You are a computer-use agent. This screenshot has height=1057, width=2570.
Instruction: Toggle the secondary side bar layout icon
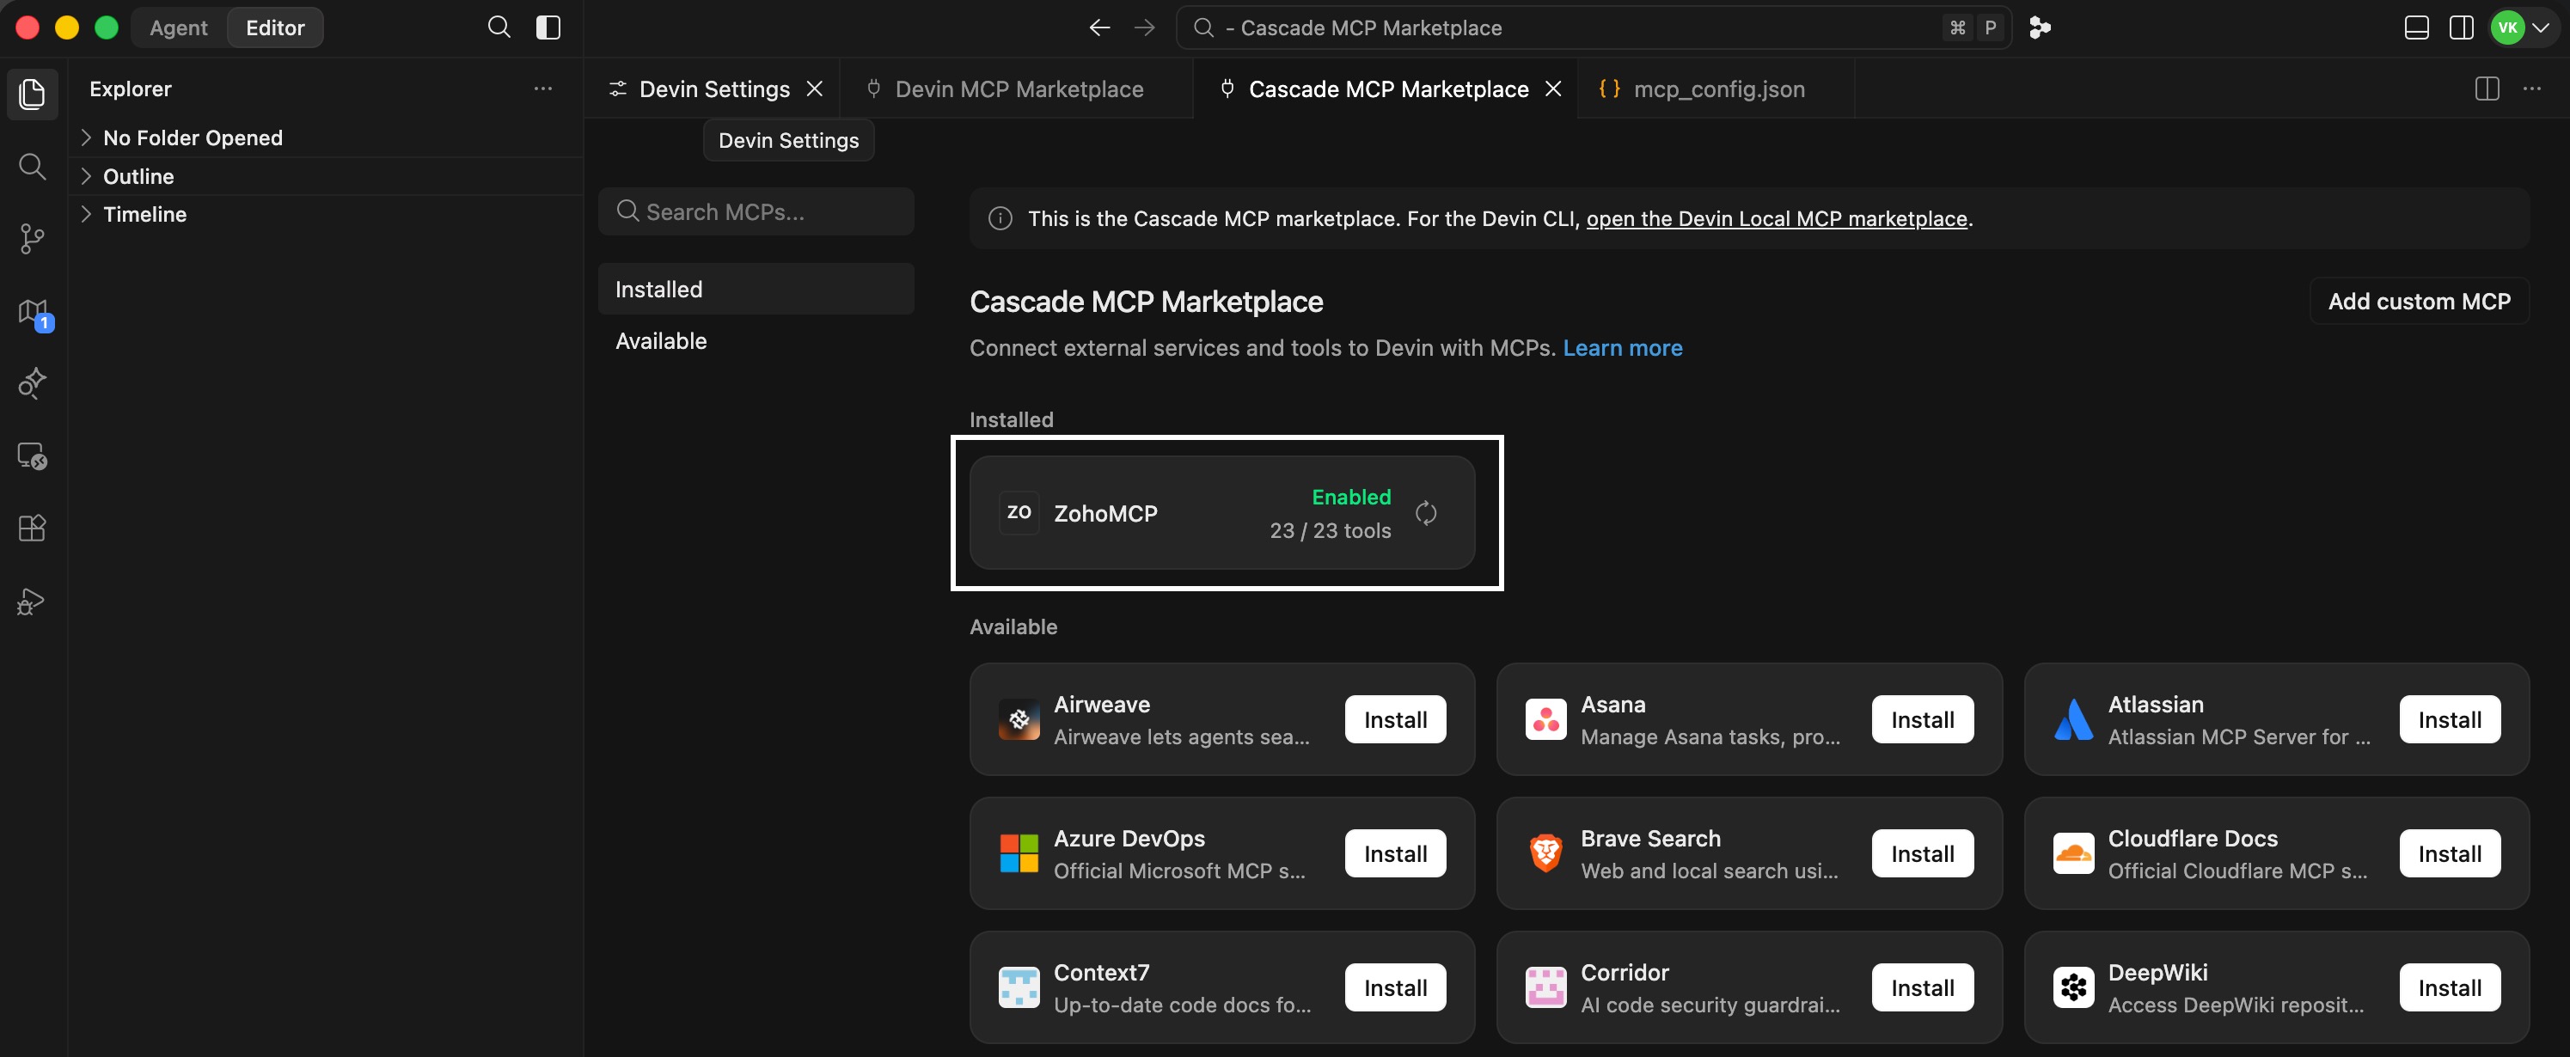2461,27
